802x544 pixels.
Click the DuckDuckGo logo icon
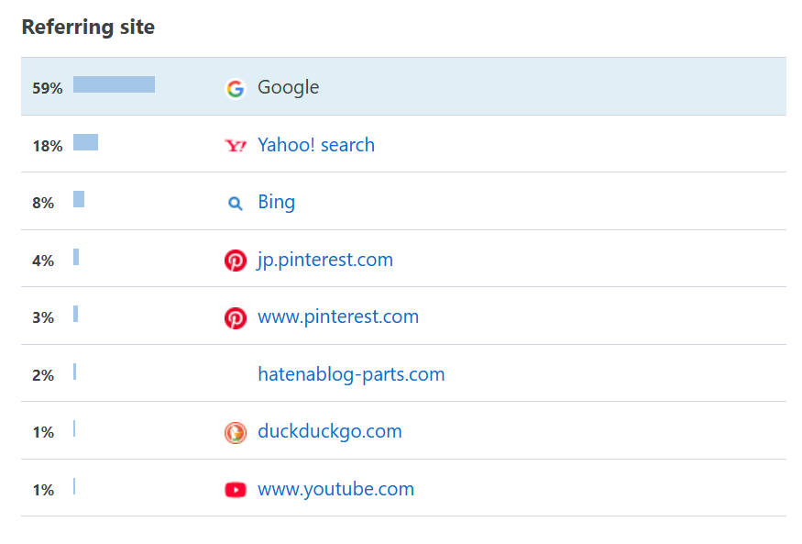coord(236,432)
